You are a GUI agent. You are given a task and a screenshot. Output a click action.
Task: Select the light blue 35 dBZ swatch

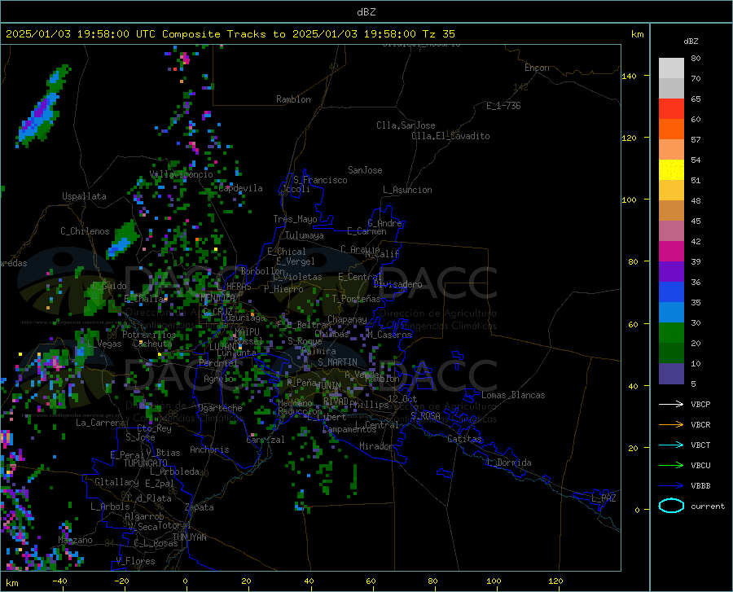(x=671, y=313)
